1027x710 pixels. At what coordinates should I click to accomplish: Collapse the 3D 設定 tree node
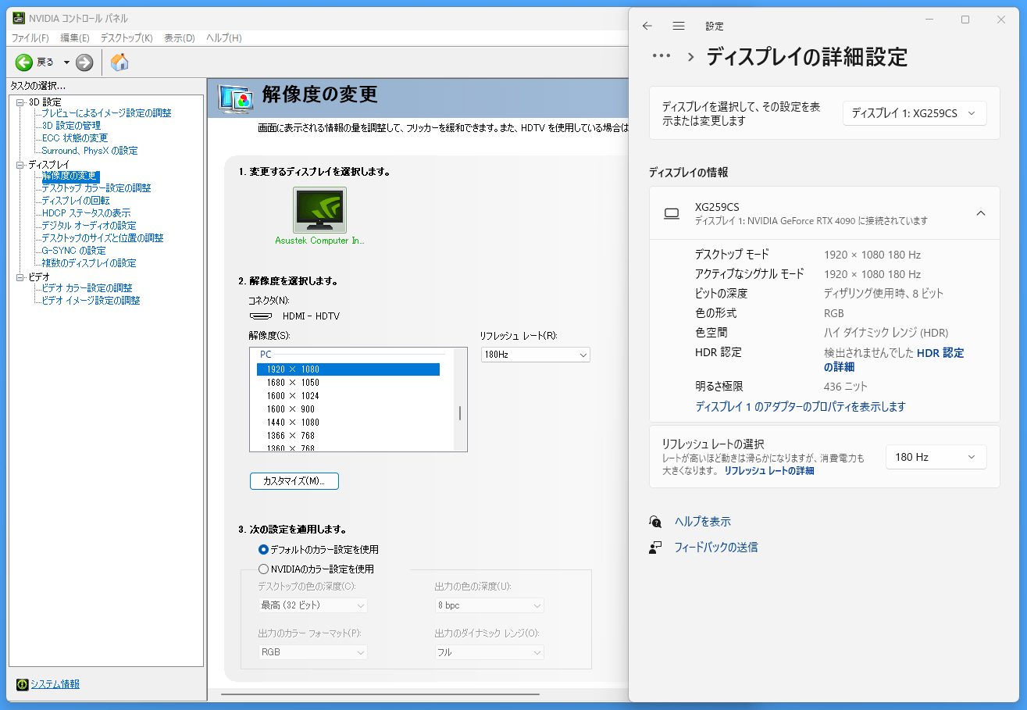click(20, 102)
